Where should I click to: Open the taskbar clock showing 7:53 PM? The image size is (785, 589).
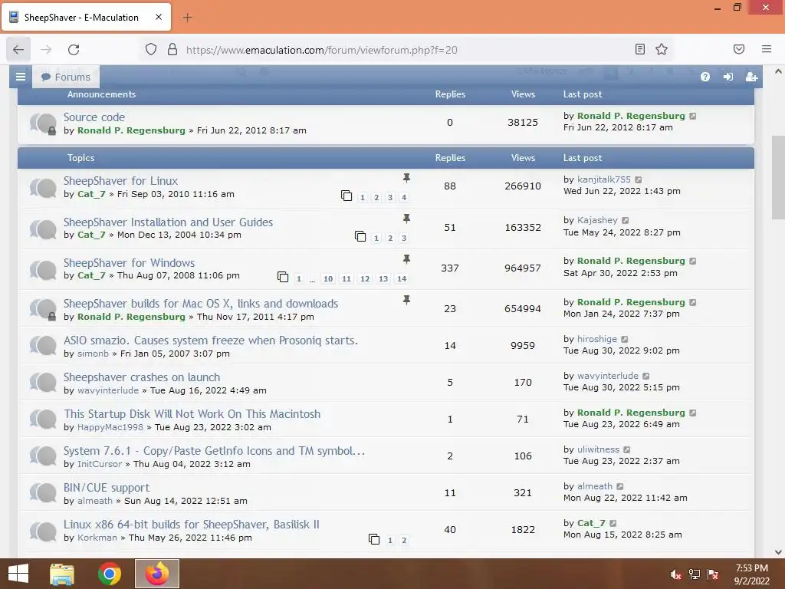(751, 574)
